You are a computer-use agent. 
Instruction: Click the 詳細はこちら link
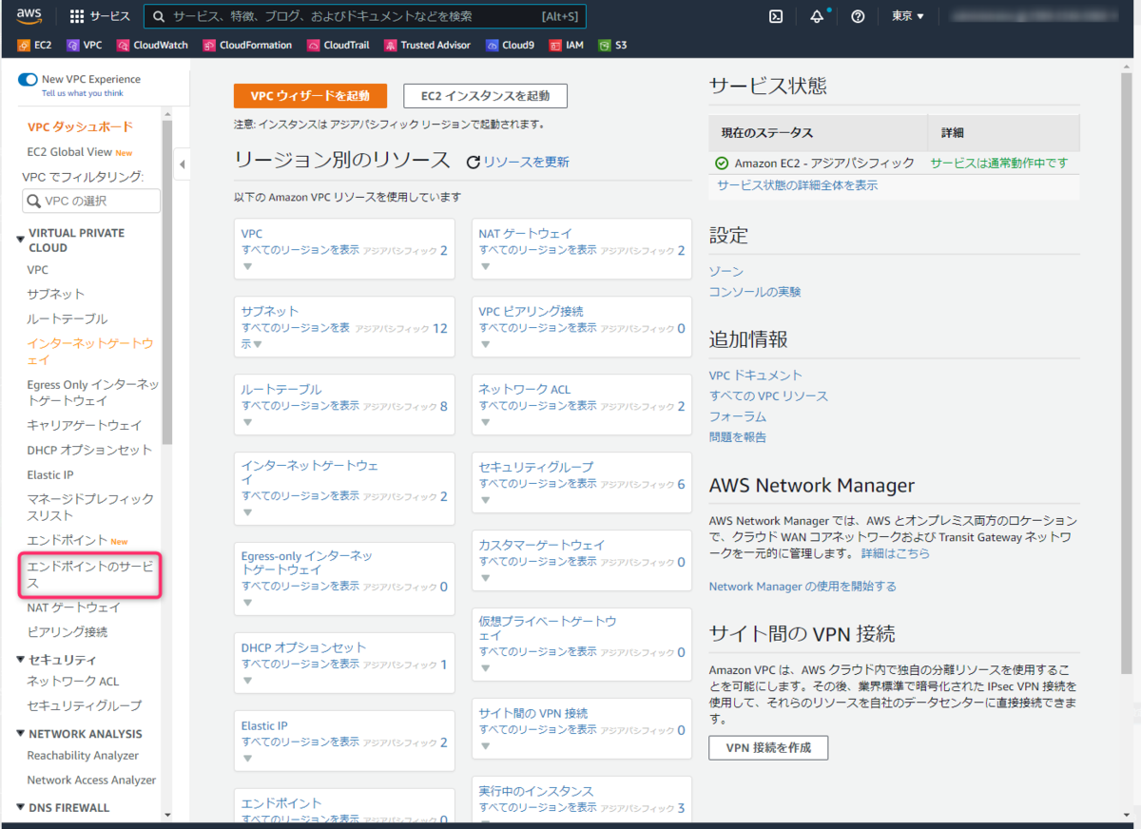(896, 553)
